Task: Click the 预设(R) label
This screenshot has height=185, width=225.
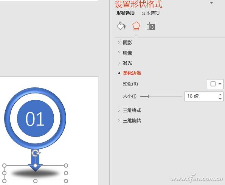Action: pos(130,84)
